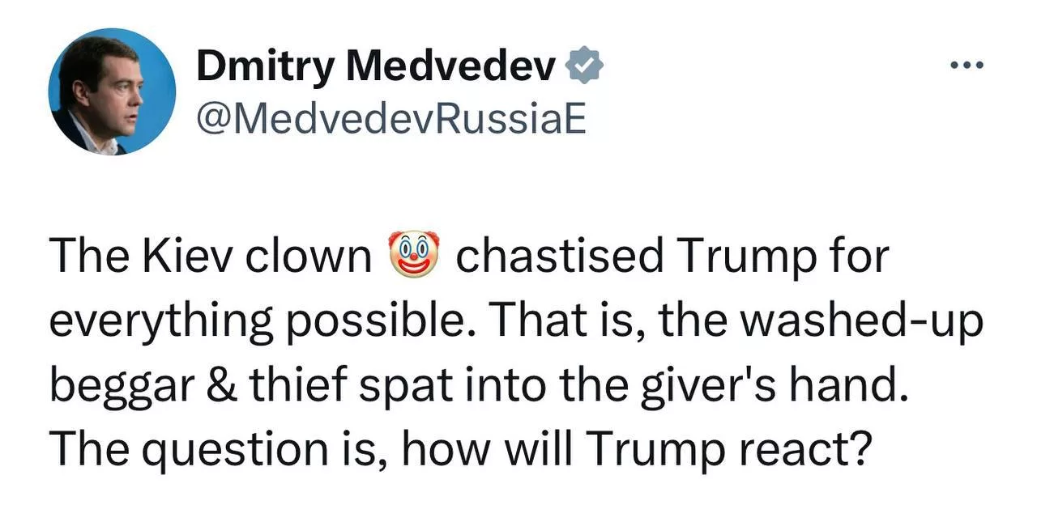The height and width of the screenshot is (522, 1037).
Task: Click the word "clown" in the tweet
Action: point(309,257)
